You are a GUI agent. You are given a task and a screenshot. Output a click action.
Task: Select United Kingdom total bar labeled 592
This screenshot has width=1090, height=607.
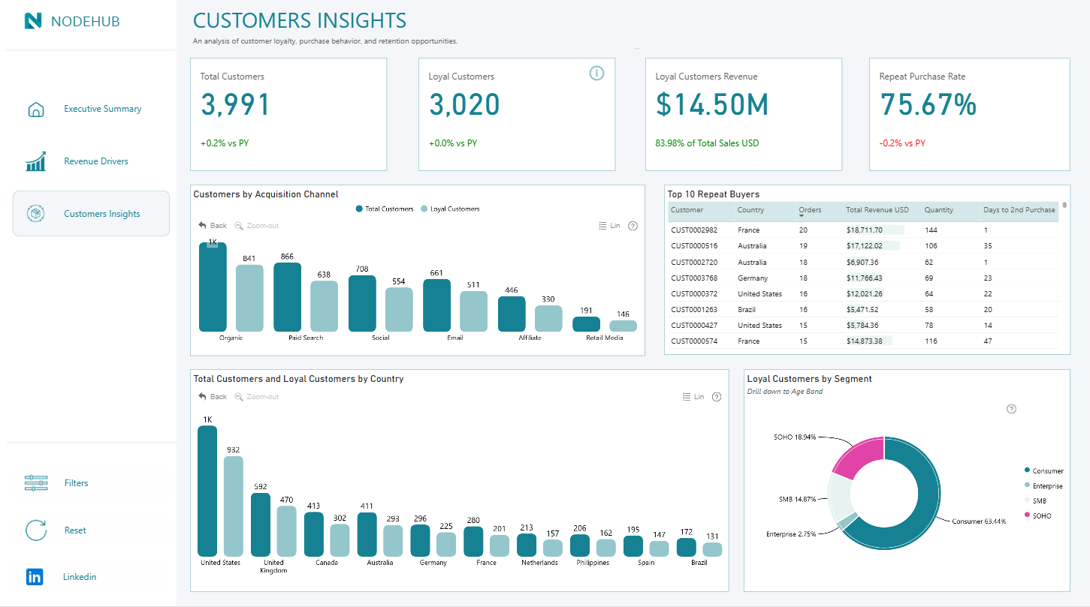point(261,524)
